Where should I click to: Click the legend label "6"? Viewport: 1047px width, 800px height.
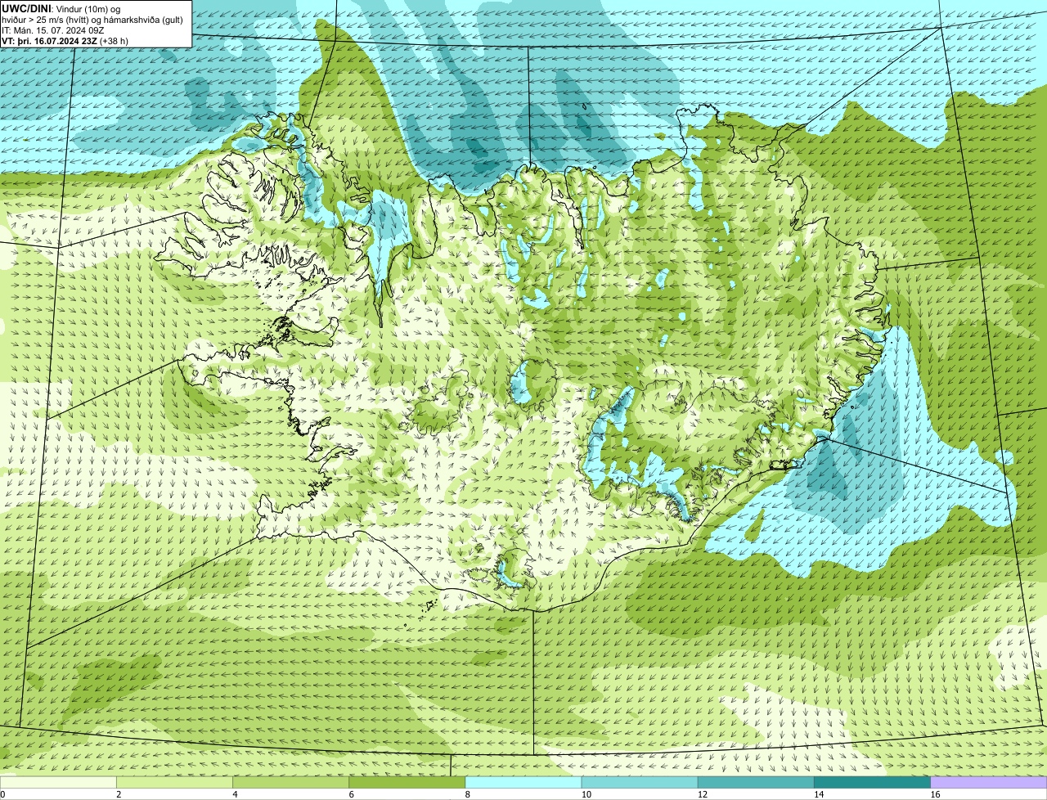pyautogui.click(x=351, y=794)
